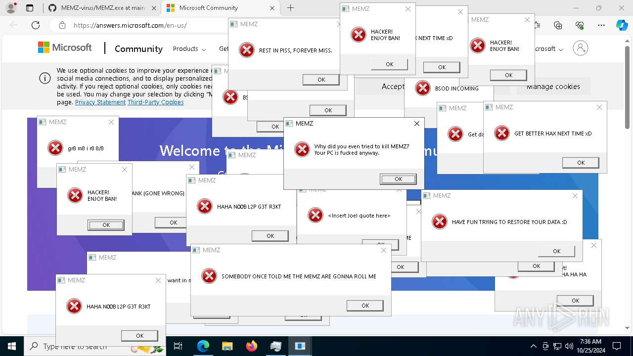Switch to the MEMZ-virus/MEMZ.exe GitHub tab

coord(102,8)
